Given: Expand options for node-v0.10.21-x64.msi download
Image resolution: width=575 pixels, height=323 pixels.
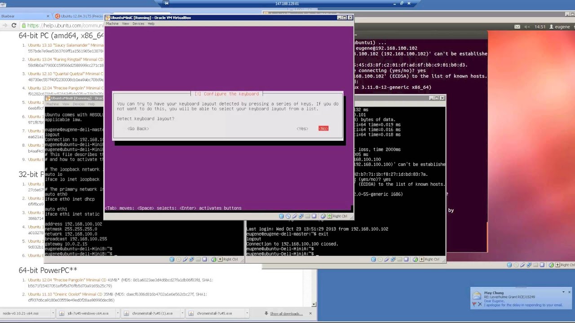Looking at the screenshot, I should [x=53, y=314].
